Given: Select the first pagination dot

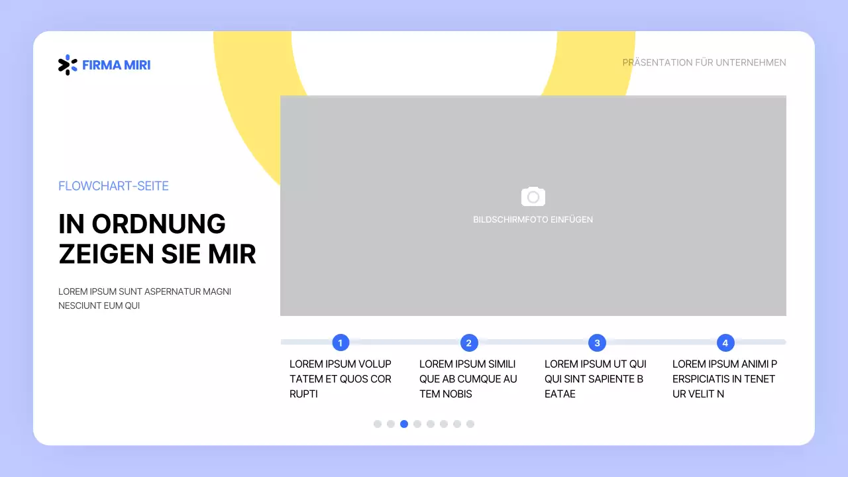Looking at the screenshot, I should tap(378, 423).
